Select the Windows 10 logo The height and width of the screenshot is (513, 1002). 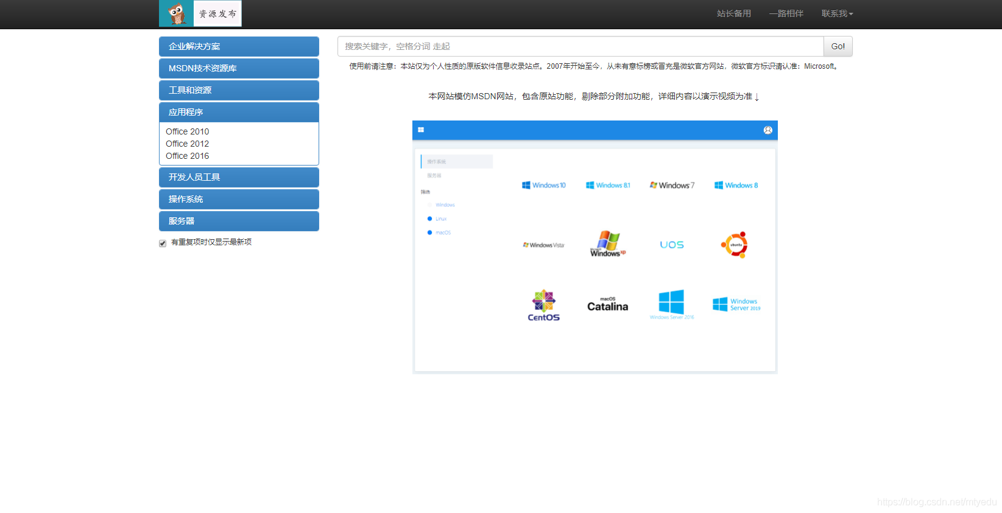pos(544,185)
